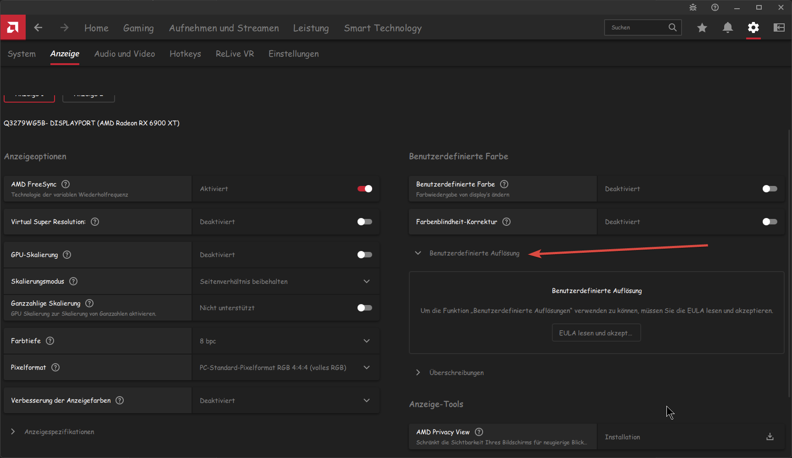This screenshot has height=458, width=792.
Task: Open the settings gear icon
Action: click(x=753, y=27)
